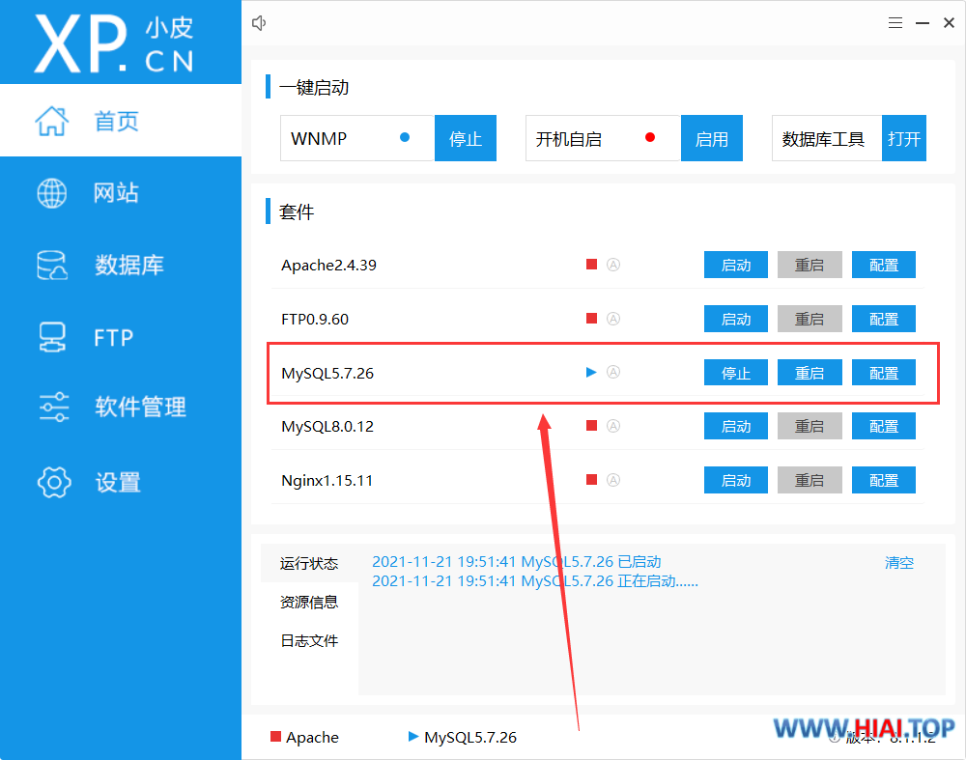Start FTP0.9.60 with 启动
966x760 pixels.
pos(735,319)
